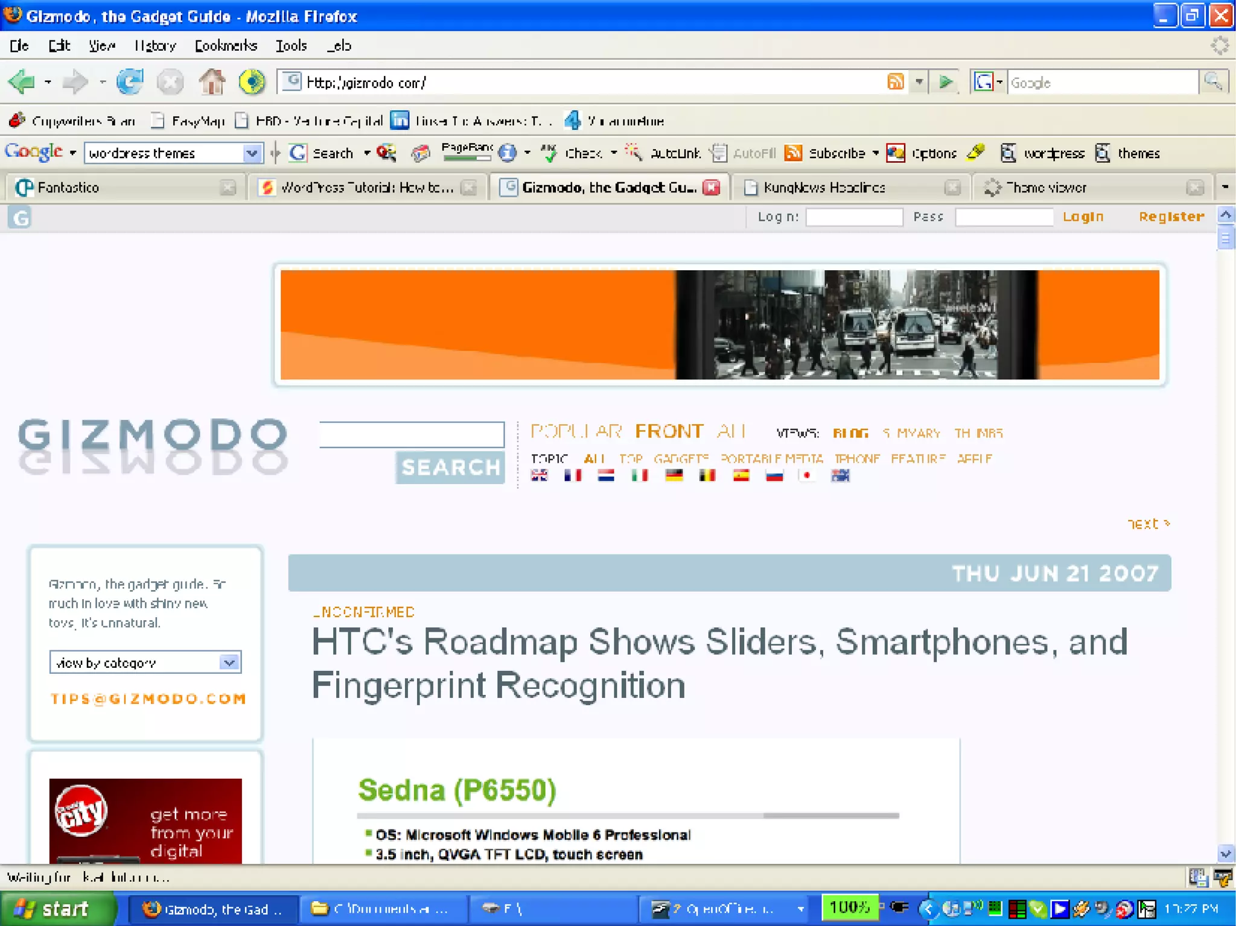Click the page scrollbar down arrow
Image resolution: width=1236 pixels, height=926 pixels.
[x=1225, y=854]
